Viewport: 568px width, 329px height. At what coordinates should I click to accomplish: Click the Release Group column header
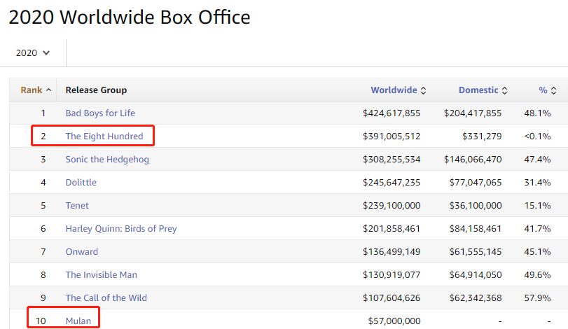96,90
